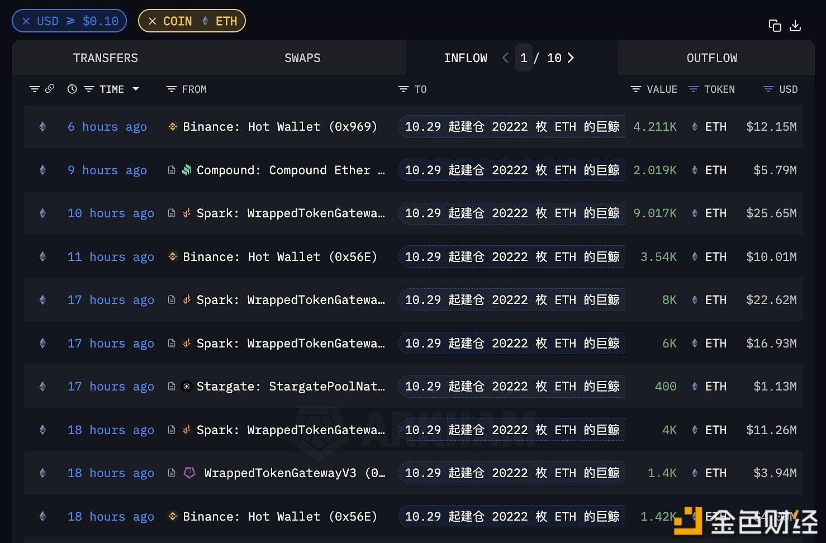
Task: Click the Spark logo in the 9.017K row
Action: point(187,213)
